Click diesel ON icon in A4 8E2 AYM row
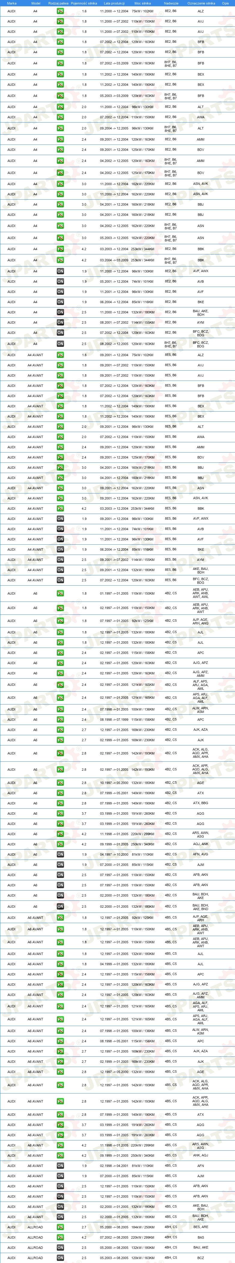 [60, 323]
